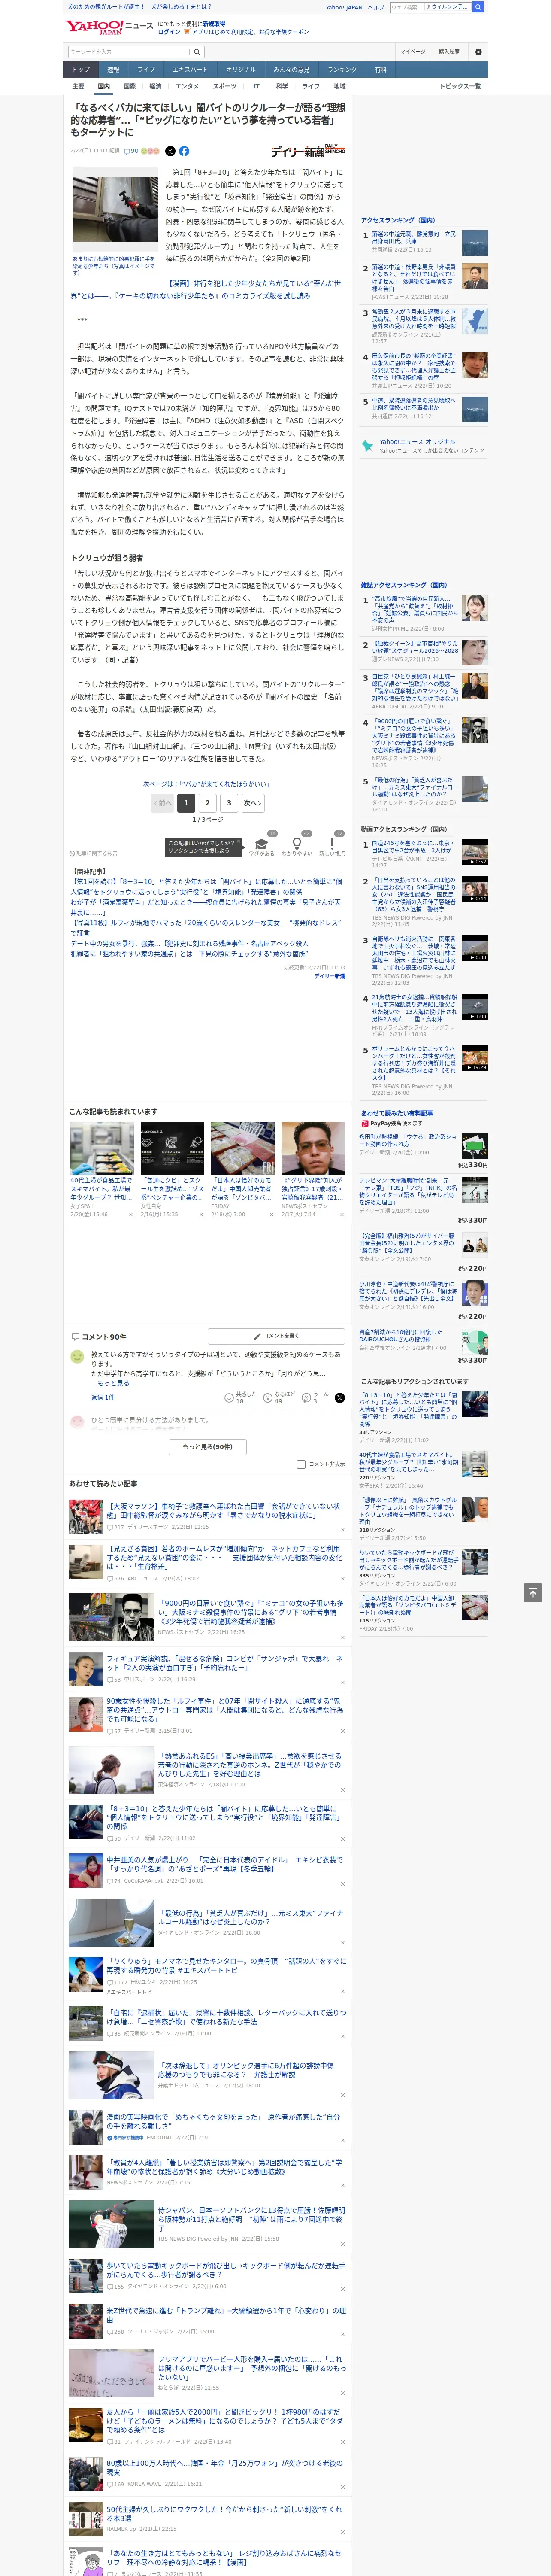
Task: Open the 【写真11枚】ルフィ related article link
Action: (206, 927)
